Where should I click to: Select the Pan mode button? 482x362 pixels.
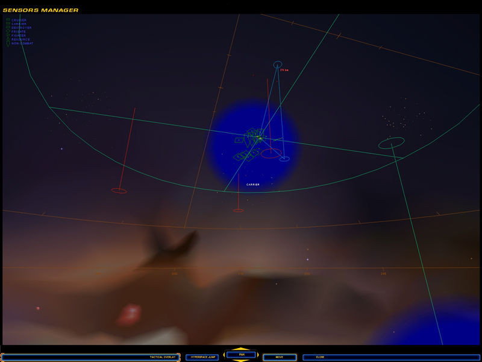[x=242, y=355]
